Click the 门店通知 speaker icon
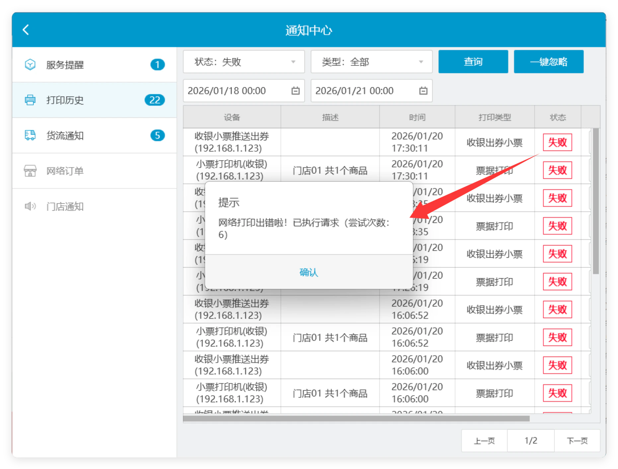Screen dimensions: 618x469 tap(30, 206)
